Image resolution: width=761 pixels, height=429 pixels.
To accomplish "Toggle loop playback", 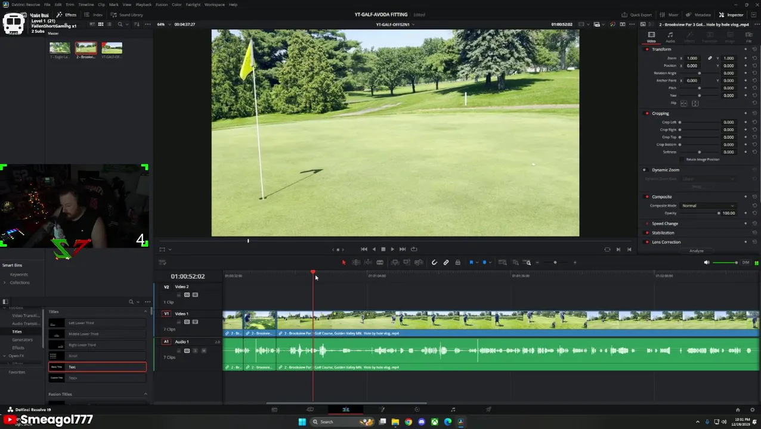I will (414, 249).
